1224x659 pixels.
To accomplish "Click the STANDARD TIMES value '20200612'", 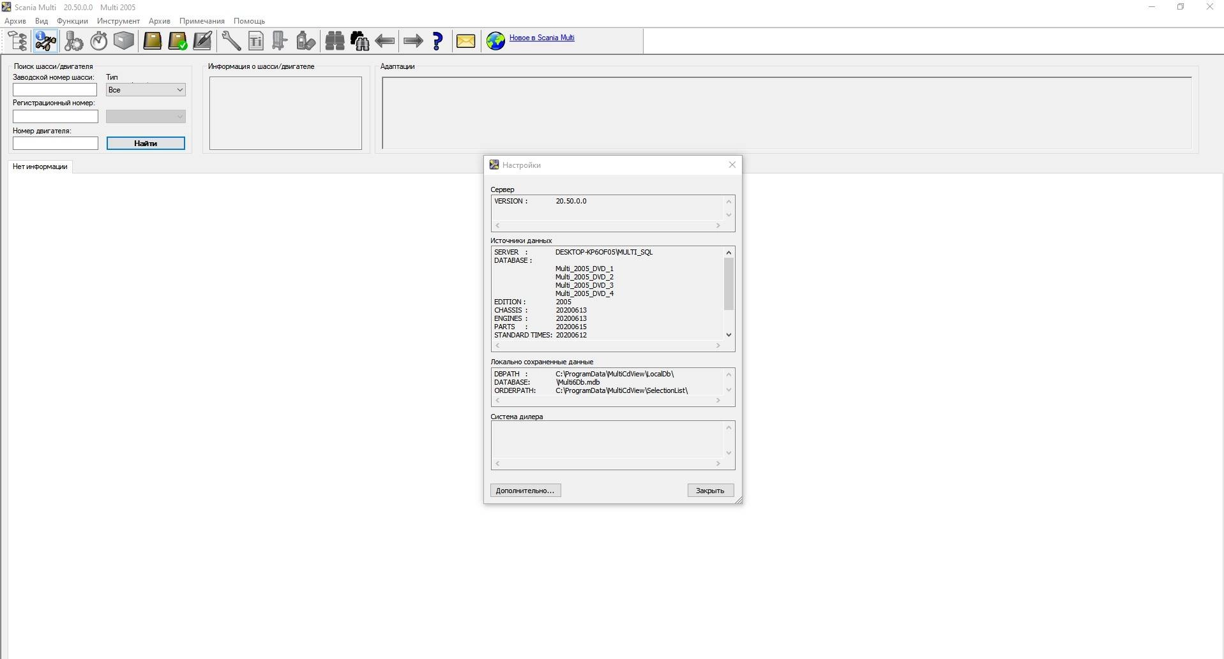I will pyautogui.click(x=571, y=335).
